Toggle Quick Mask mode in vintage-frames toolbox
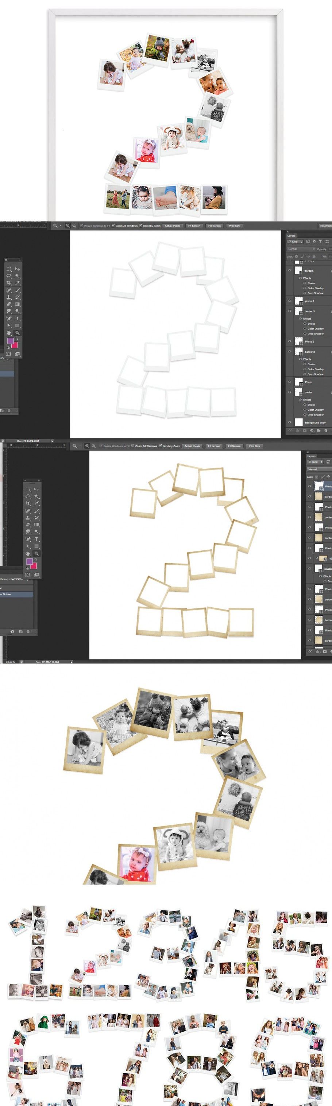The width and height of the screenshot is (332, 1106). [27, 575]
